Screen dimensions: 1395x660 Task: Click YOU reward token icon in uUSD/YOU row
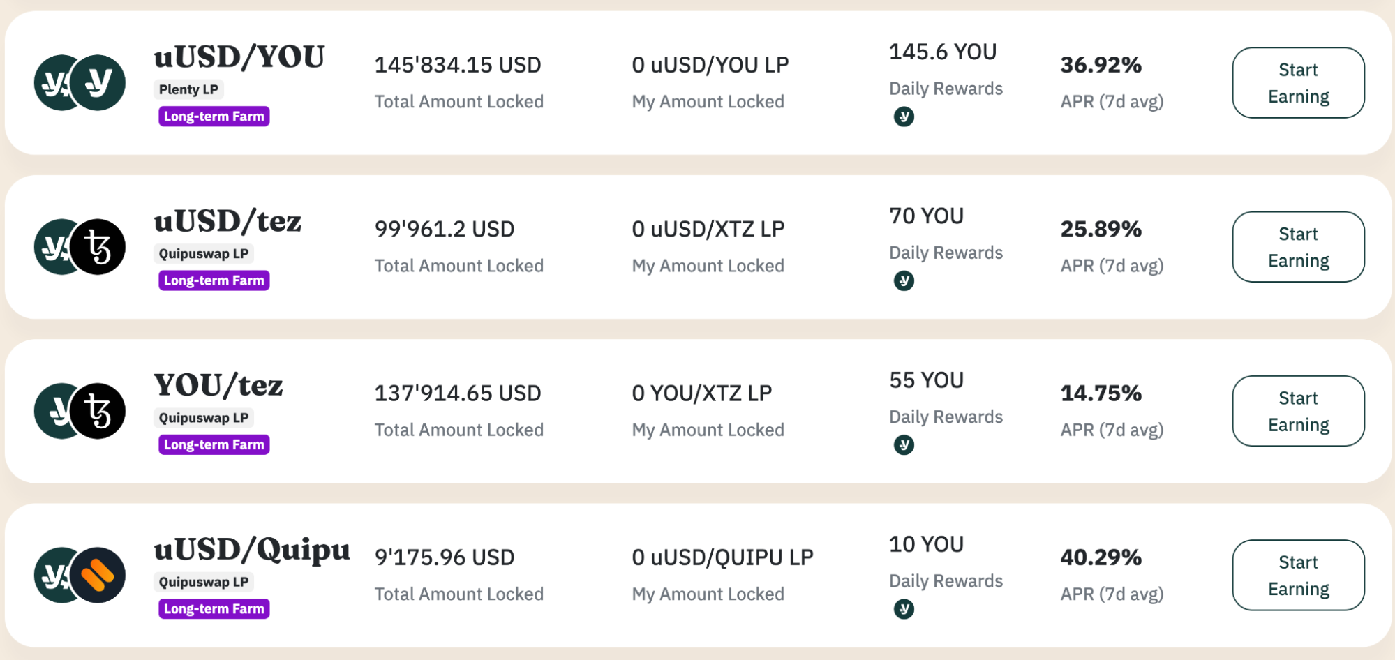pos(904,117)
